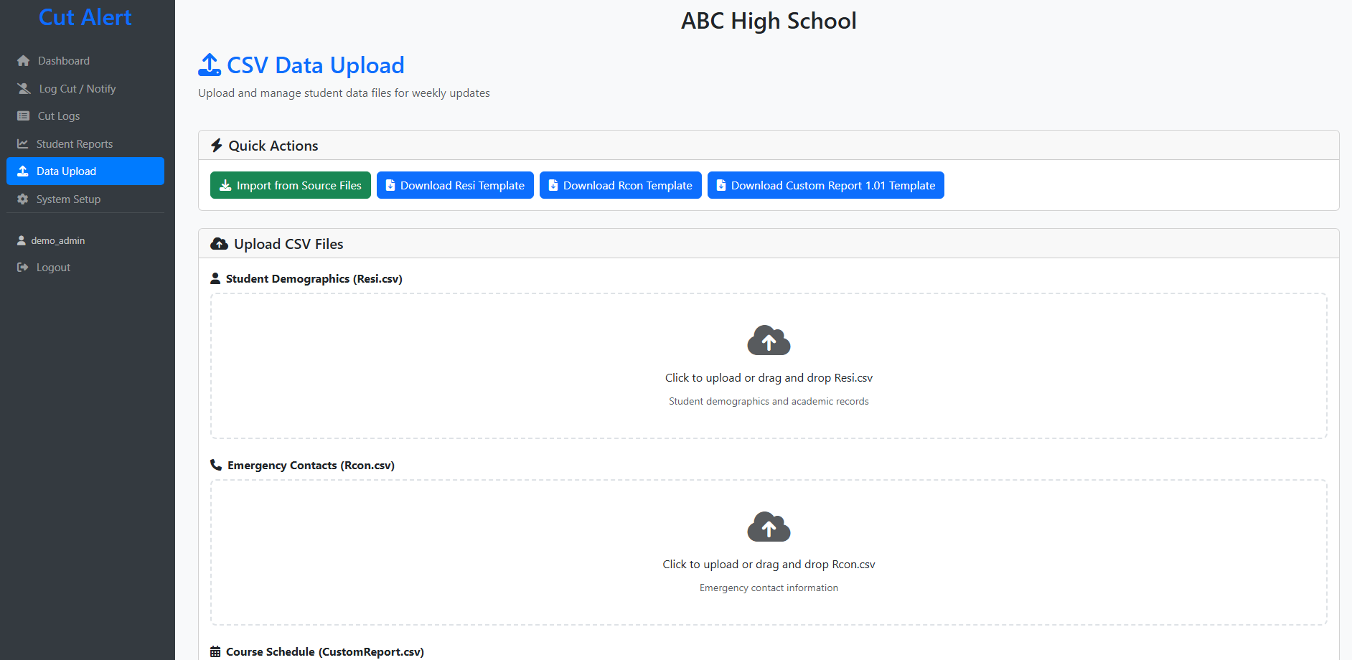The image size is (1352, 660).
Task: Click the Cut Alert logo link
Action: (x=85, y=17)
